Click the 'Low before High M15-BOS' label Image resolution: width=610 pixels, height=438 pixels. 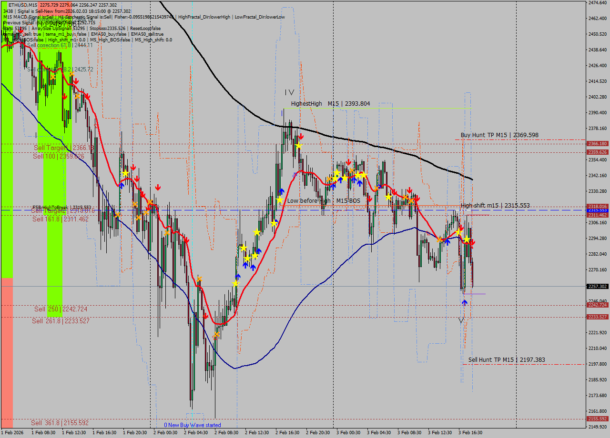[324, 201]
